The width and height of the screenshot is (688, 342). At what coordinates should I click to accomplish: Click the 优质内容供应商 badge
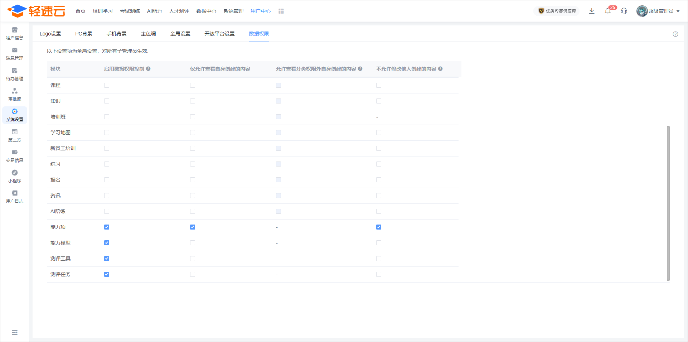(556, 11)
